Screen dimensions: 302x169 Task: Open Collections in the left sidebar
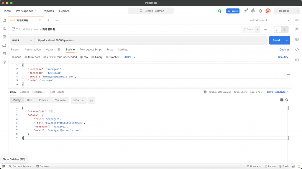[x=4, y=20]
